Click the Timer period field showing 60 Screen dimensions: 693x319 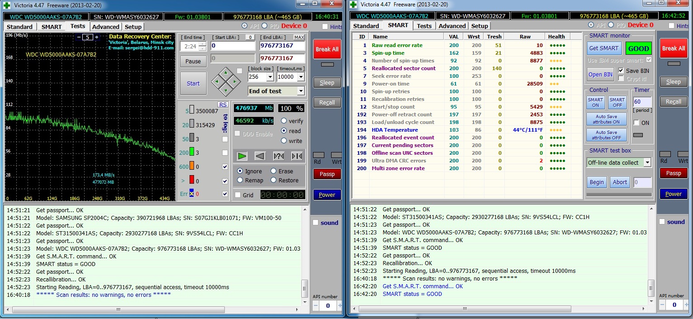(x=642, y=102)
